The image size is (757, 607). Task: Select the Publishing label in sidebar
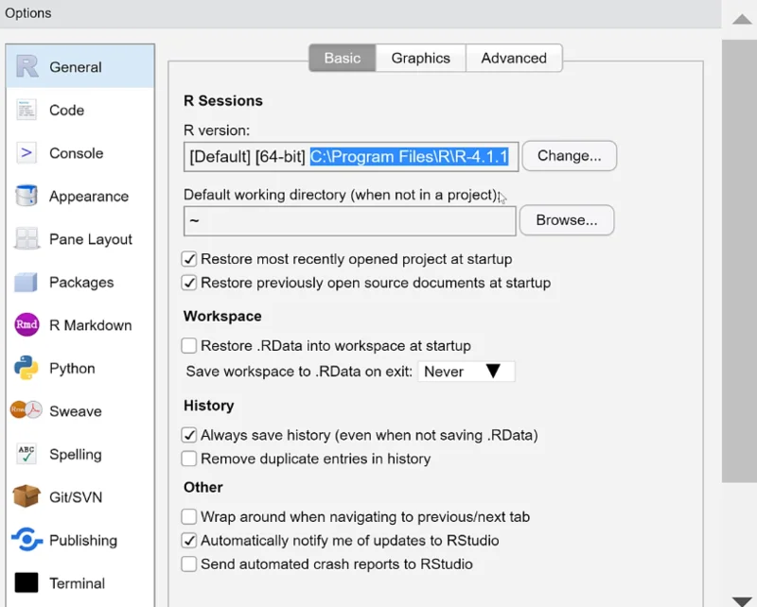coord(83,541)
